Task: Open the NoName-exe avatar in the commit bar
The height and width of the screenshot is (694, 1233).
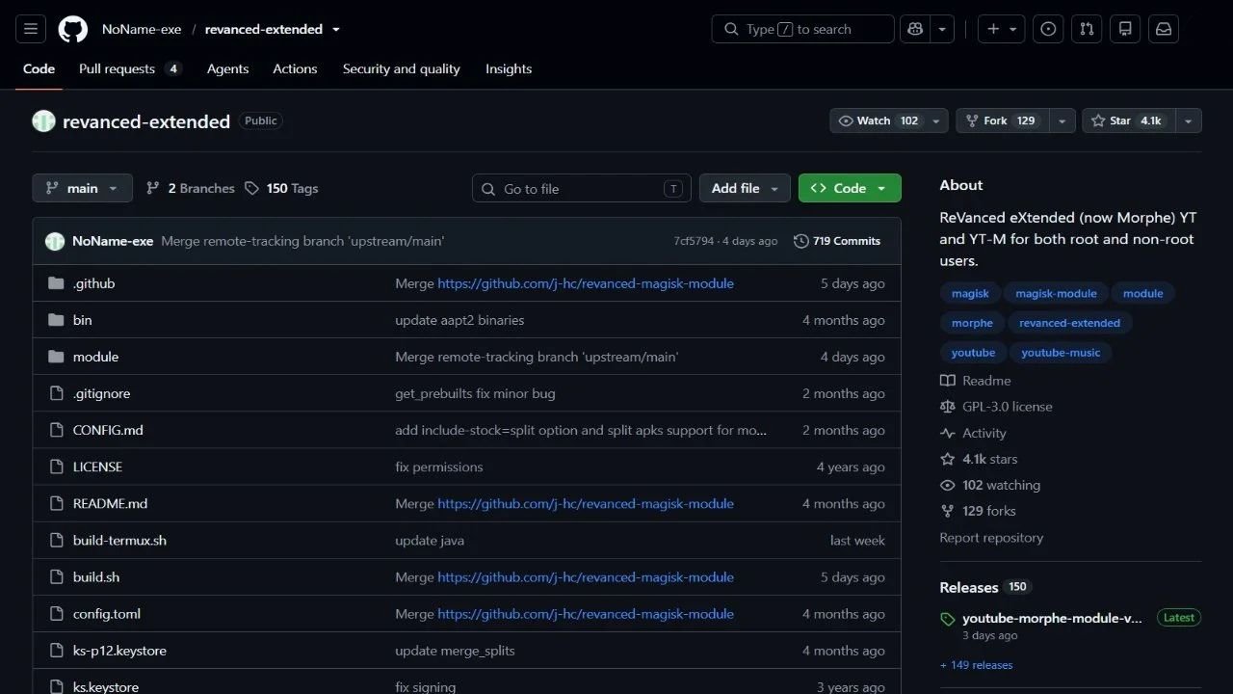Action: [55, 241]
